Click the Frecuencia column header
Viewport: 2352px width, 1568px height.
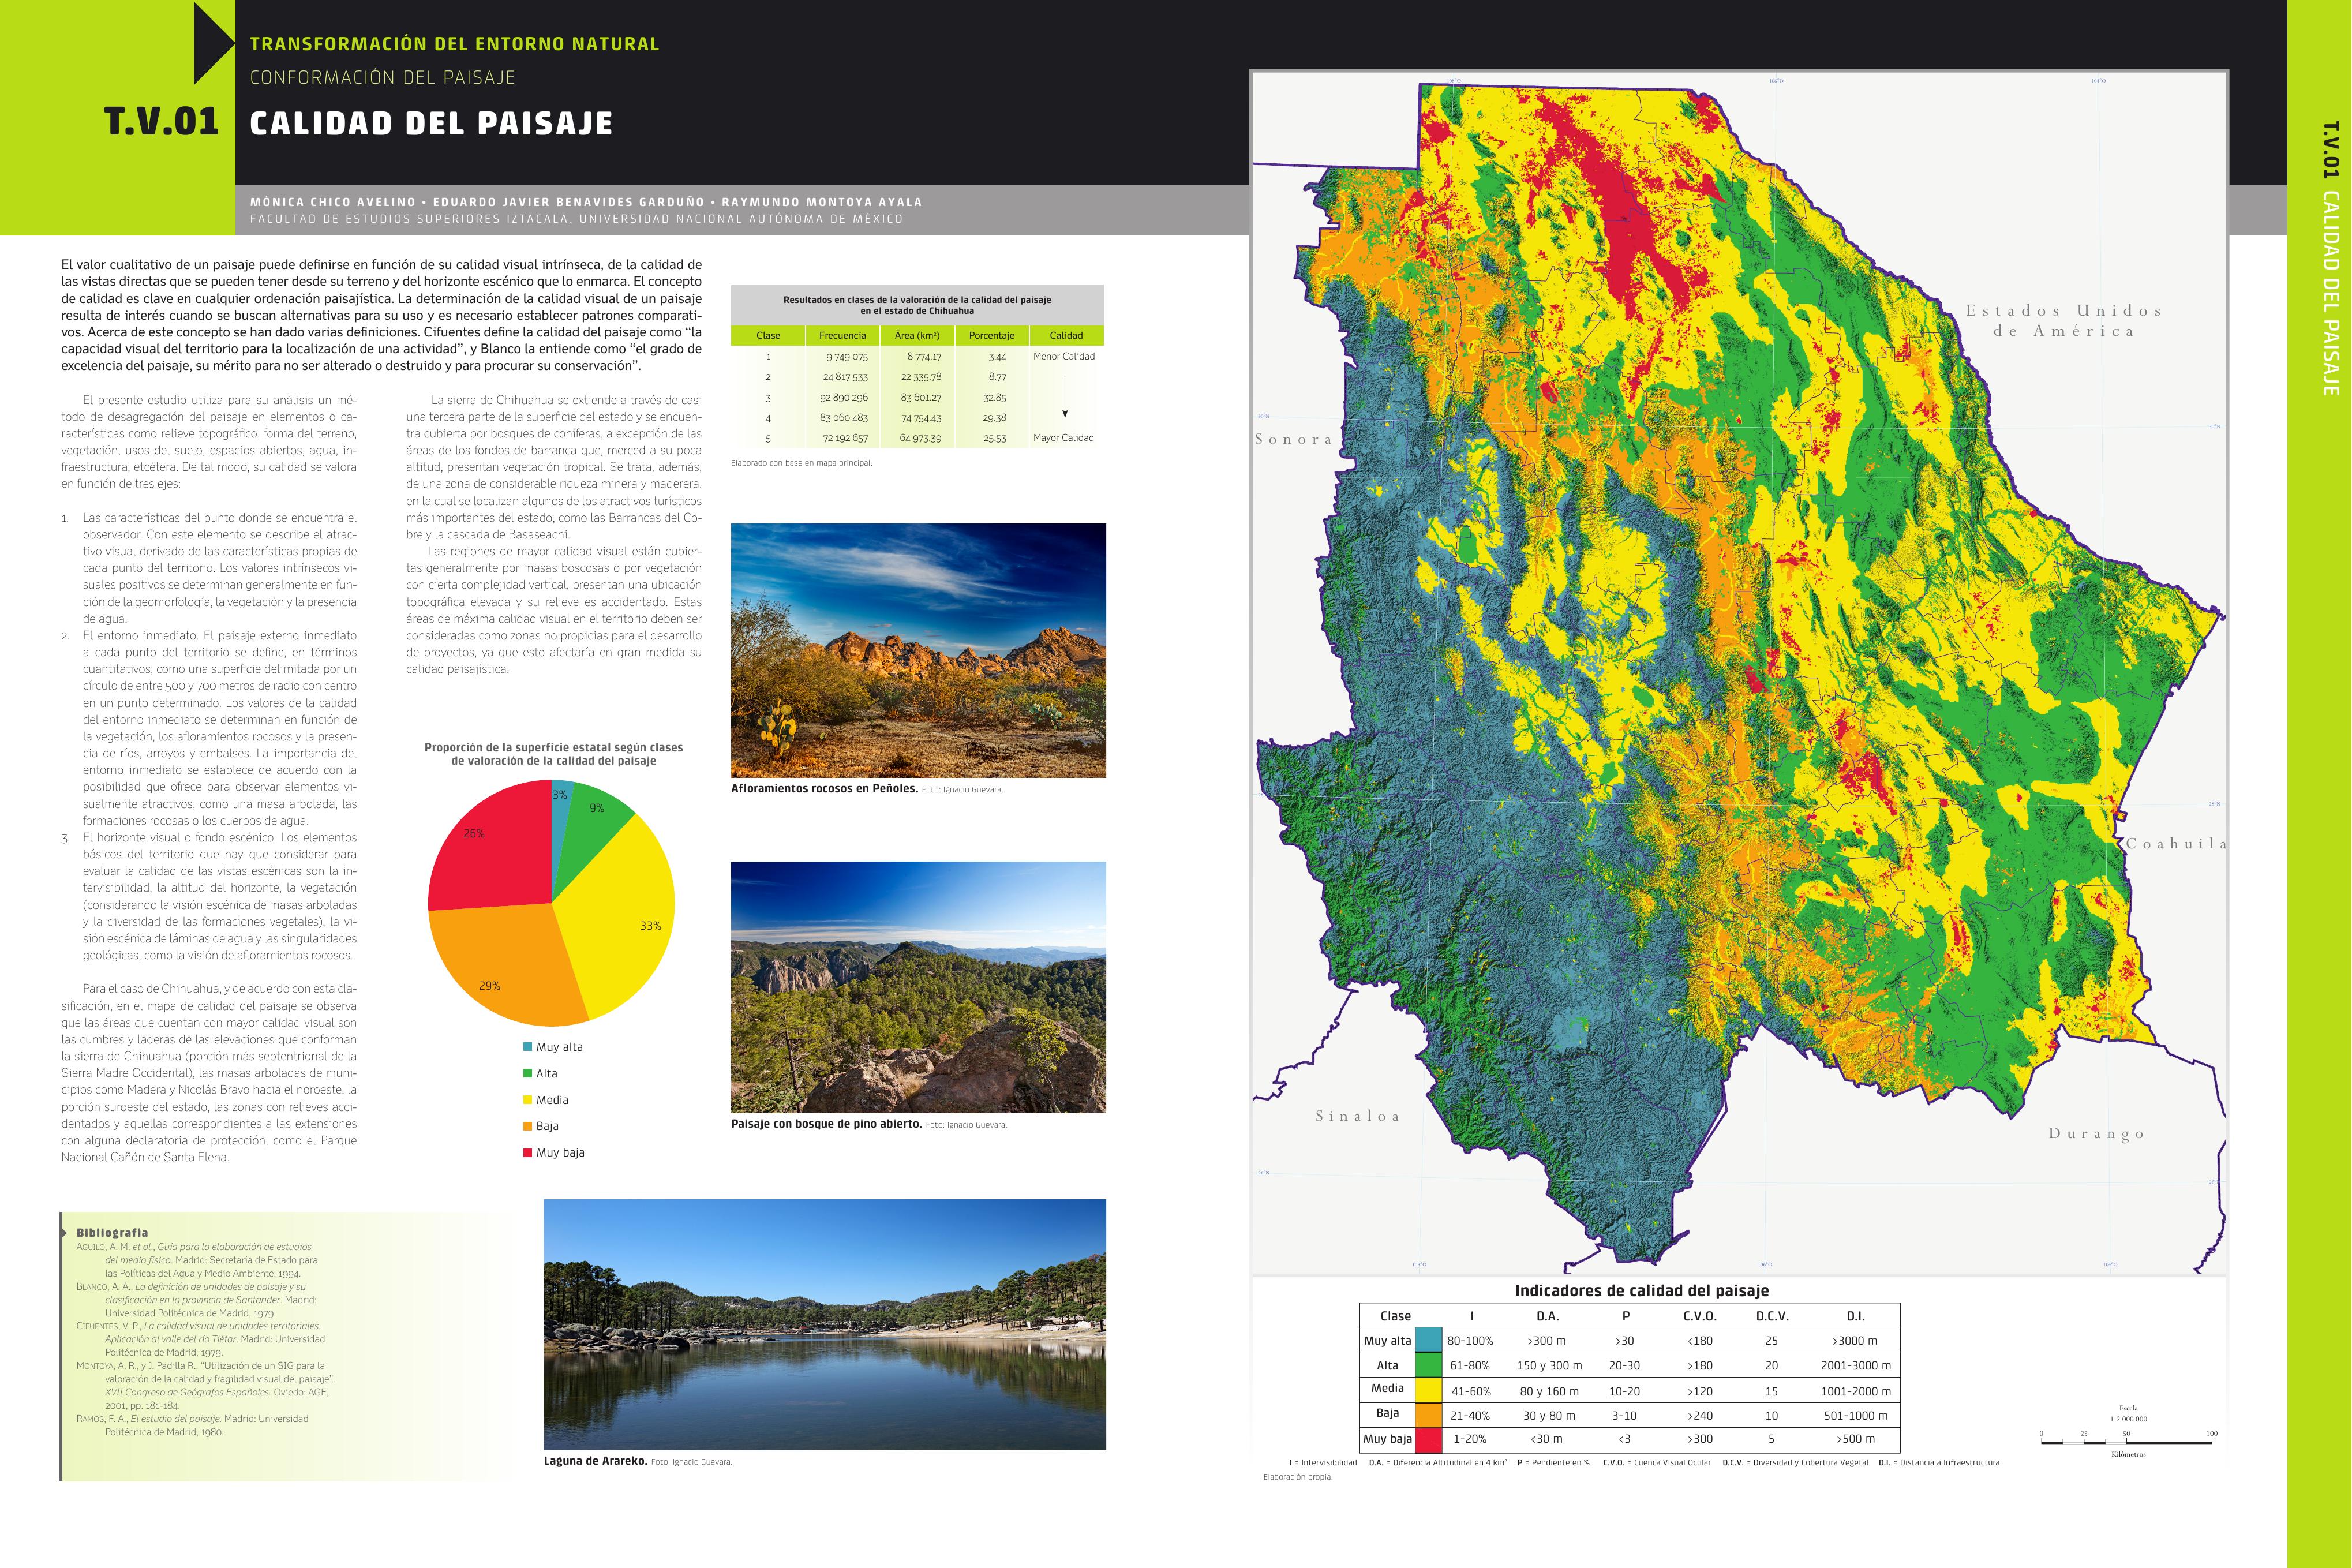pos(842,336)
